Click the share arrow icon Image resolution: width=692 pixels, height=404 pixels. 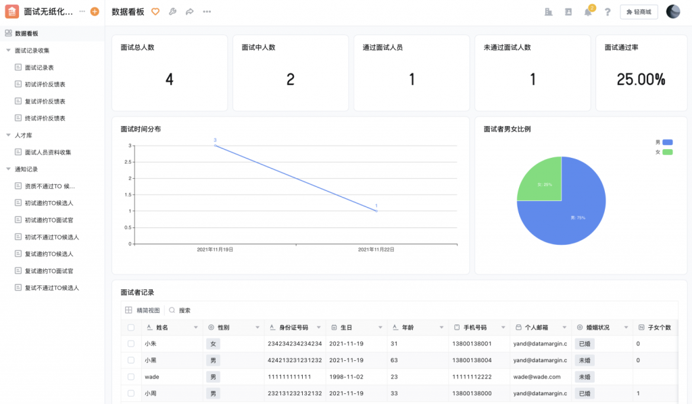pos(189,11)
